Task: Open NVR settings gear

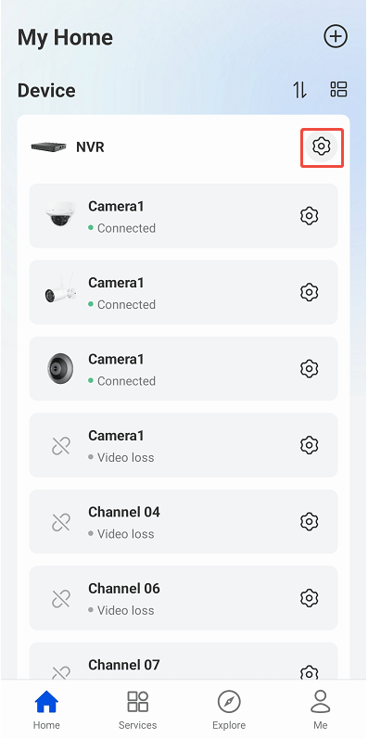Action: coord(322,147)
